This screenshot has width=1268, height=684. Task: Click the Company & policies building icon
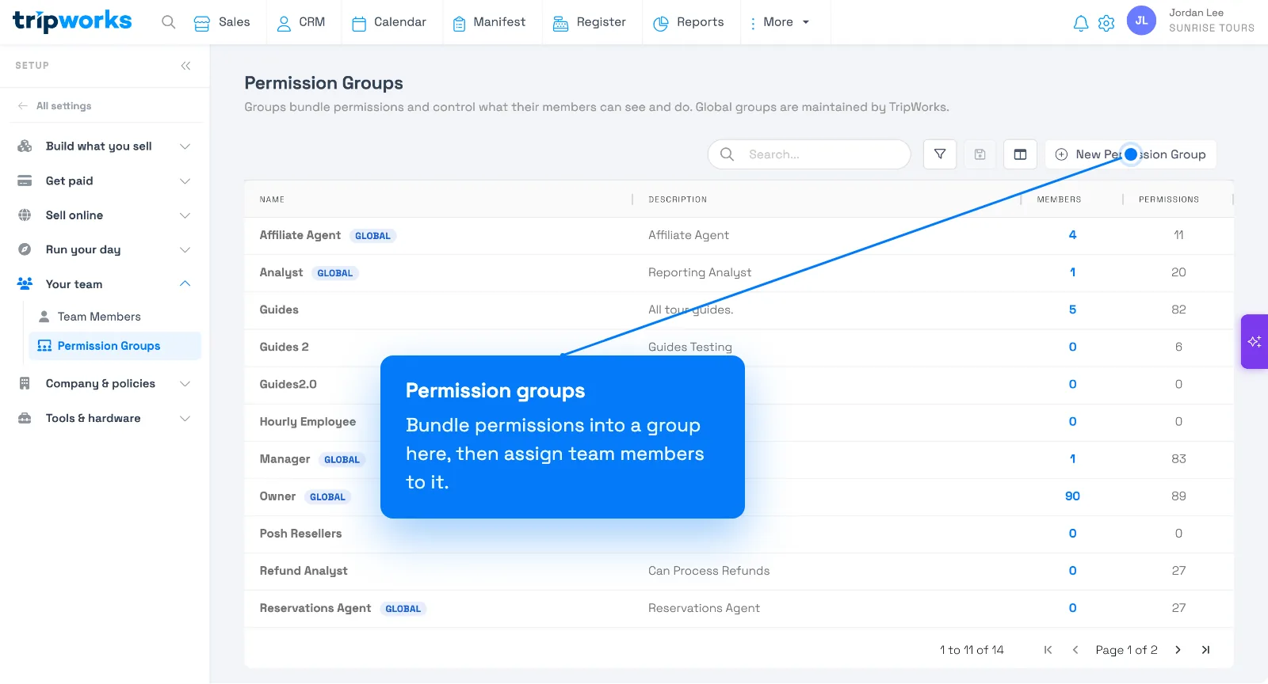point(25,383)
